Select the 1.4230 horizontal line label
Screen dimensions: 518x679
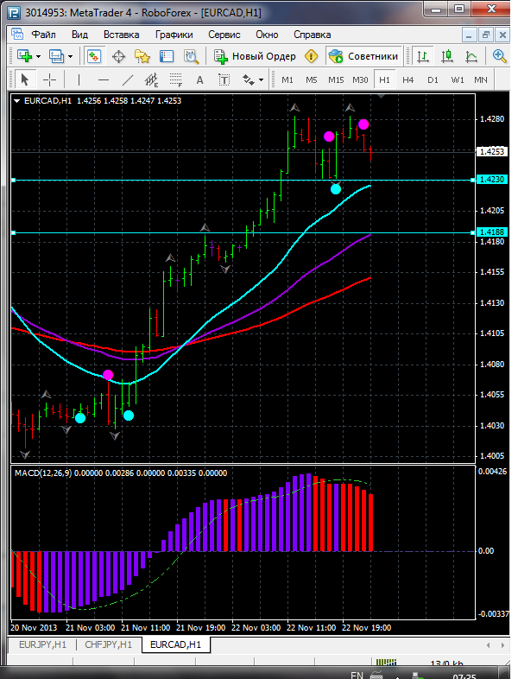[491, 180]
